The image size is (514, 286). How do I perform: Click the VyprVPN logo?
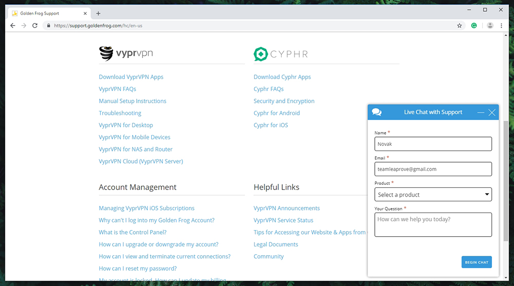coord(126,53)
